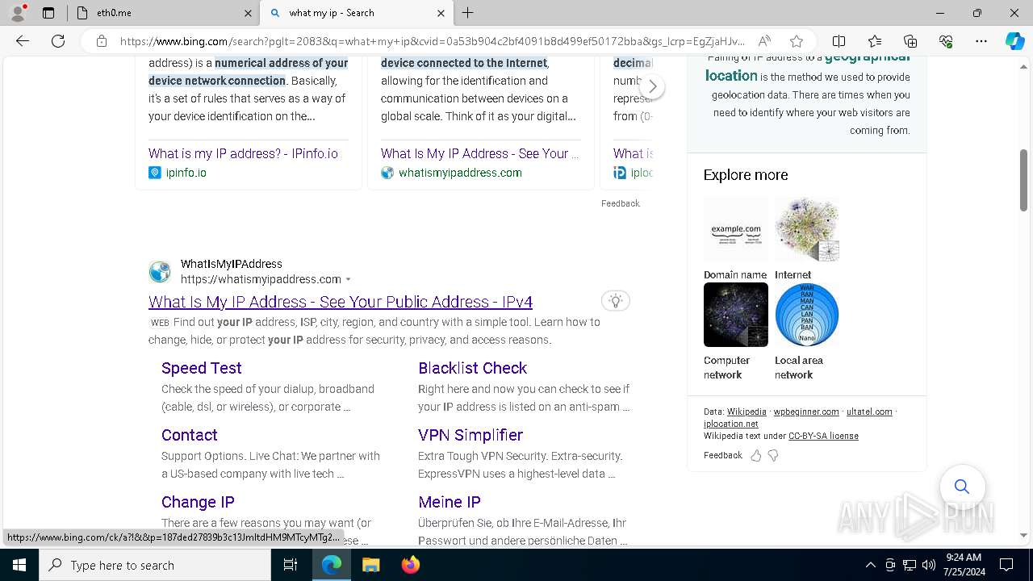The height and width of the screenshot is (581, 1033).
Task: Click the Feedback link under carousel
Action: pyautogui.click(x=620, y=203)
